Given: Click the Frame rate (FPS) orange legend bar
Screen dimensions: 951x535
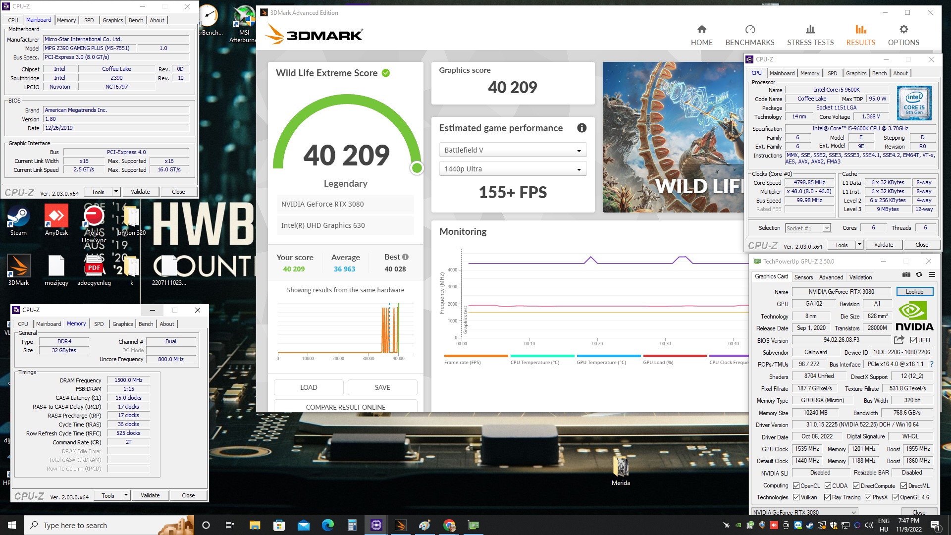Looking at the screenshot, I should click(x=476, y=356).
